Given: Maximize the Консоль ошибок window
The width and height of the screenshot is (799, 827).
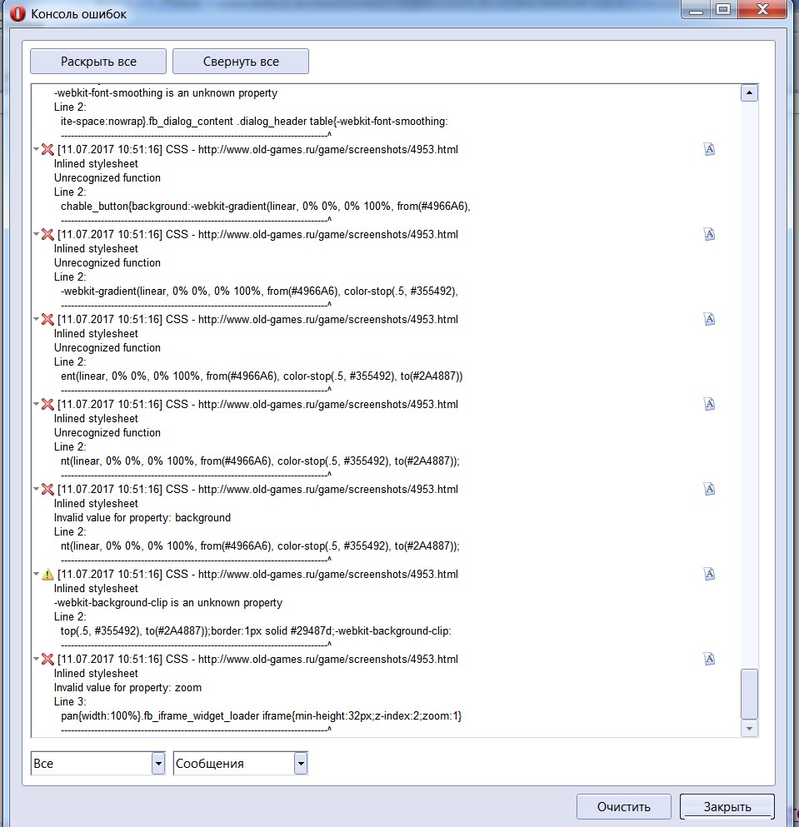Looking at the screenshot, I should pos(723,9).
